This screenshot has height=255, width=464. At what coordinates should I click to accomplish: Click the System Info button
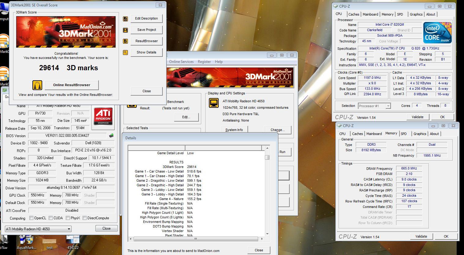(234, 130)
